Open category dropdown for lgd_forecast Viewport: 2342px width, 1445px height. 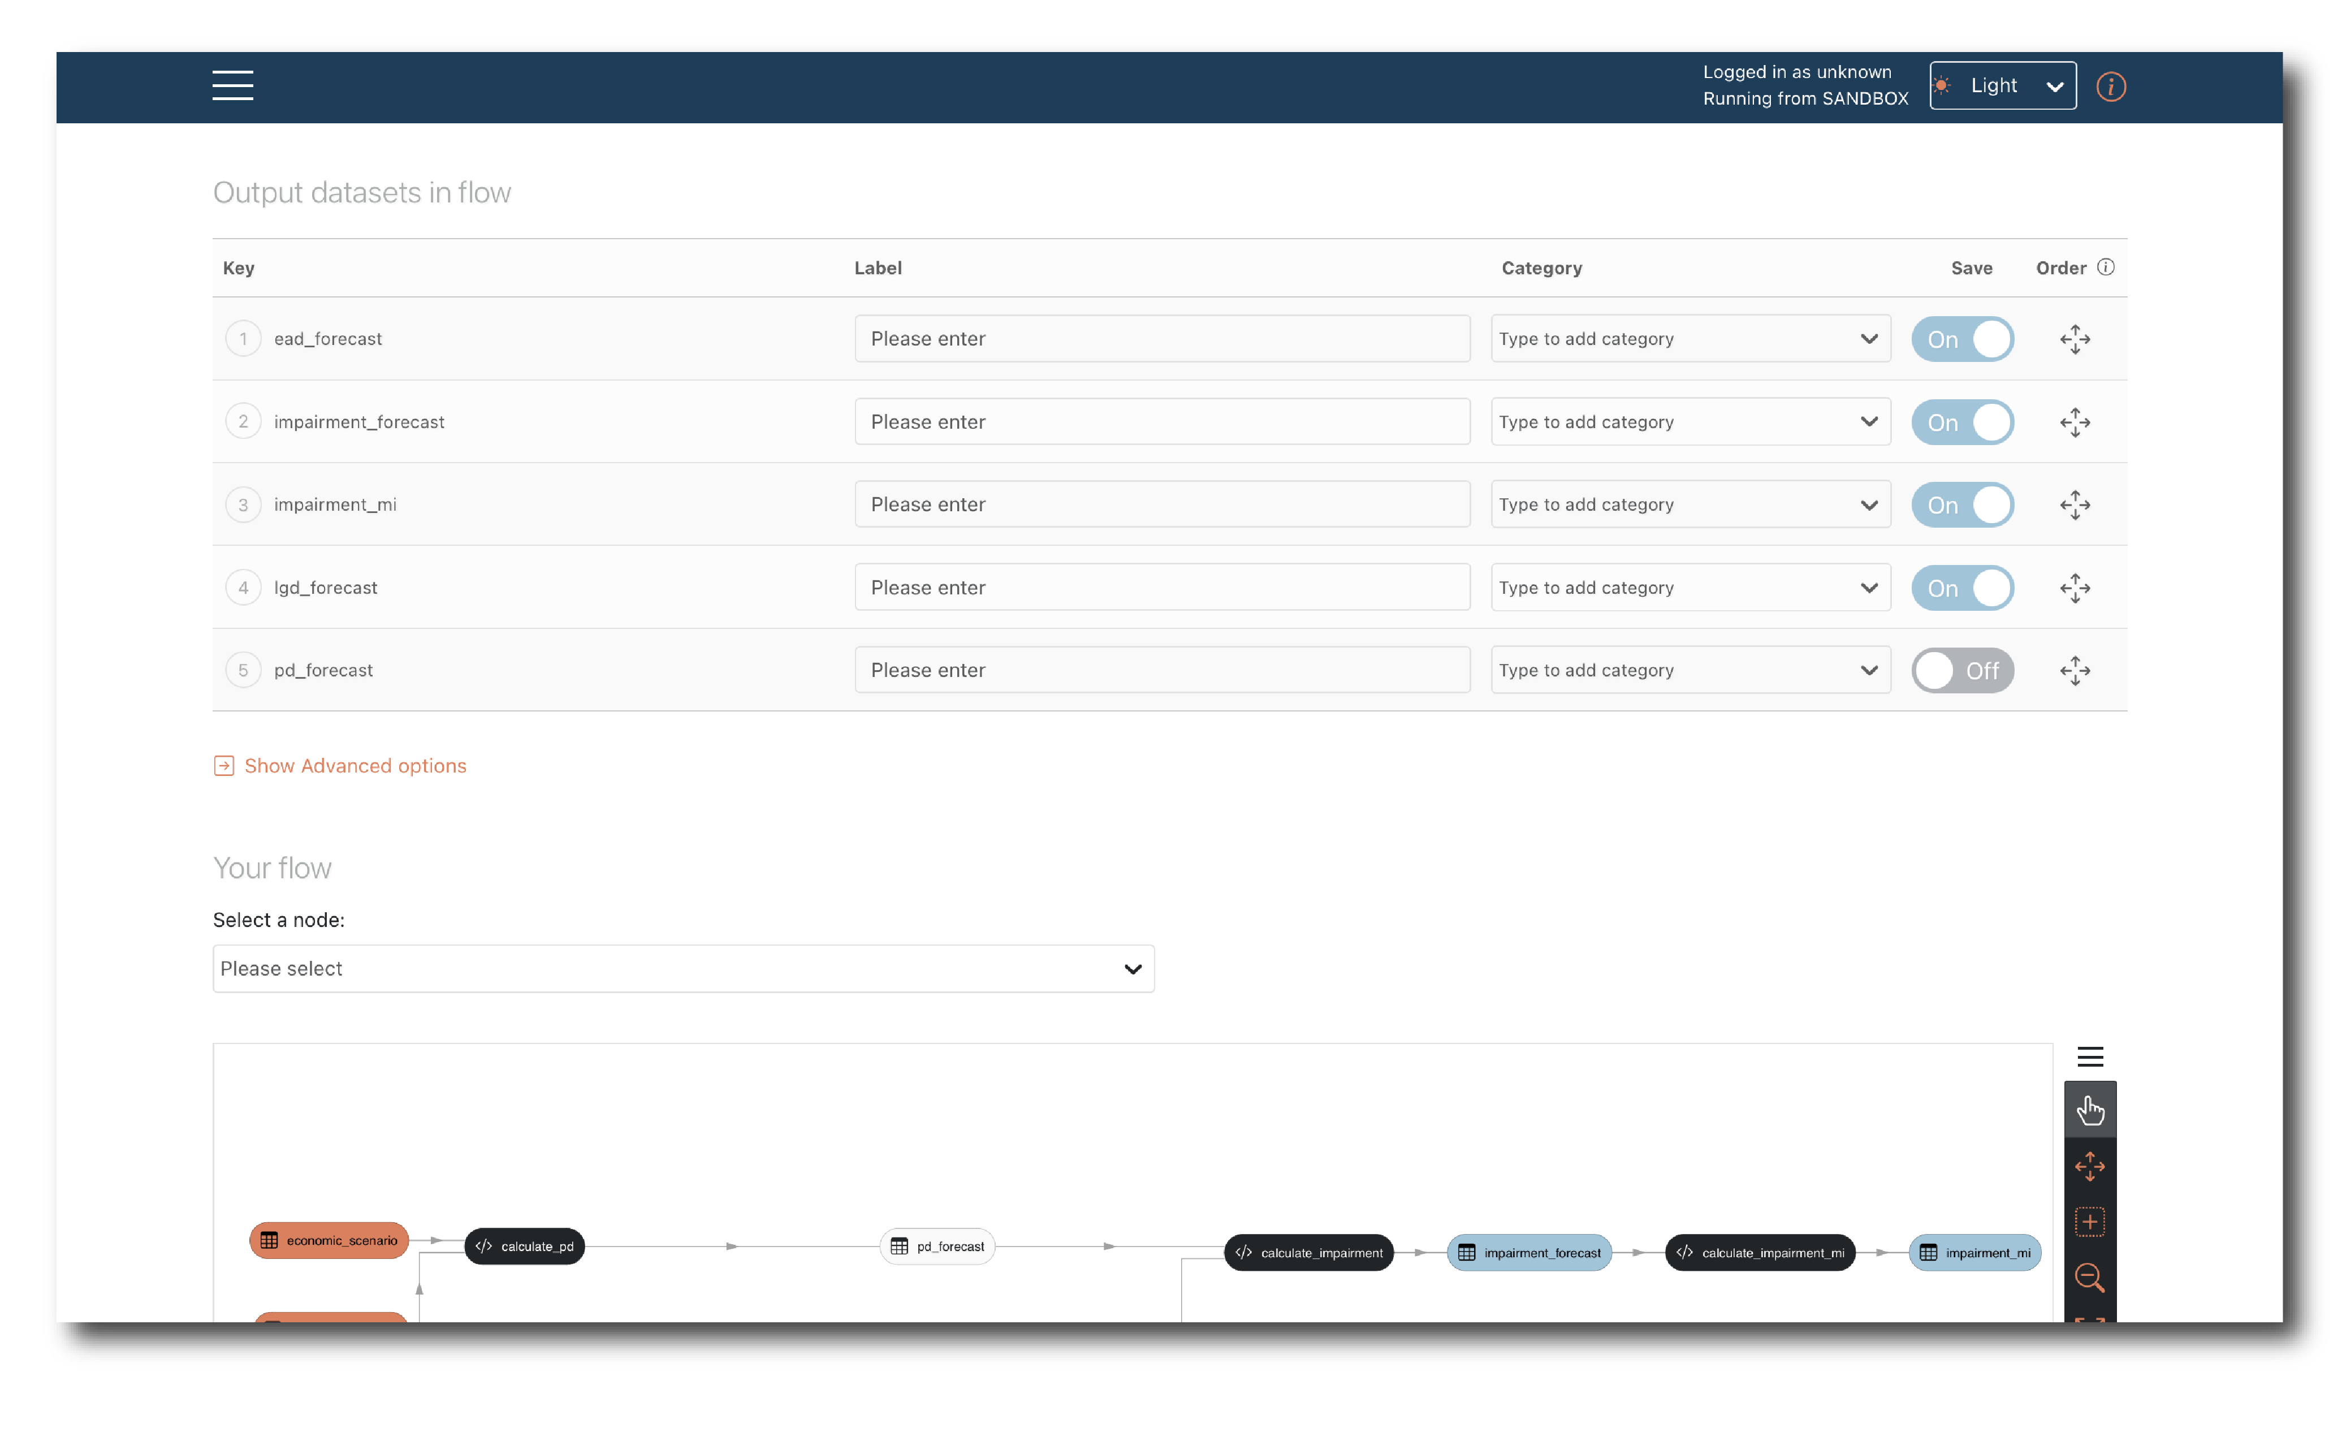[x=1688, y=588]
